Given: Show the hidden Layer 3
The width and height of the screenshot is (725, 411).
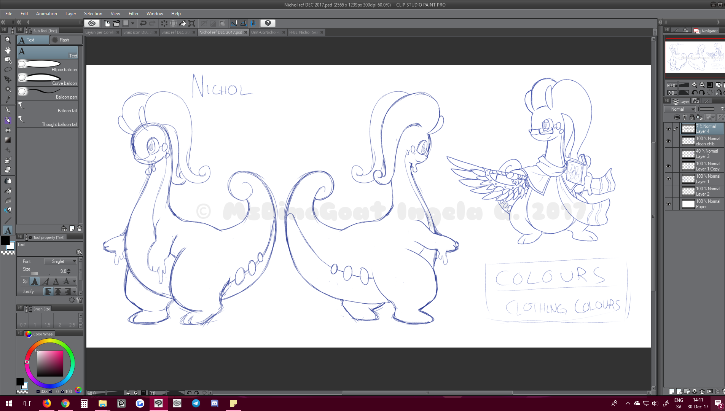Looking at the screenshot, I should pyautogui.click(x=668, y=154).
